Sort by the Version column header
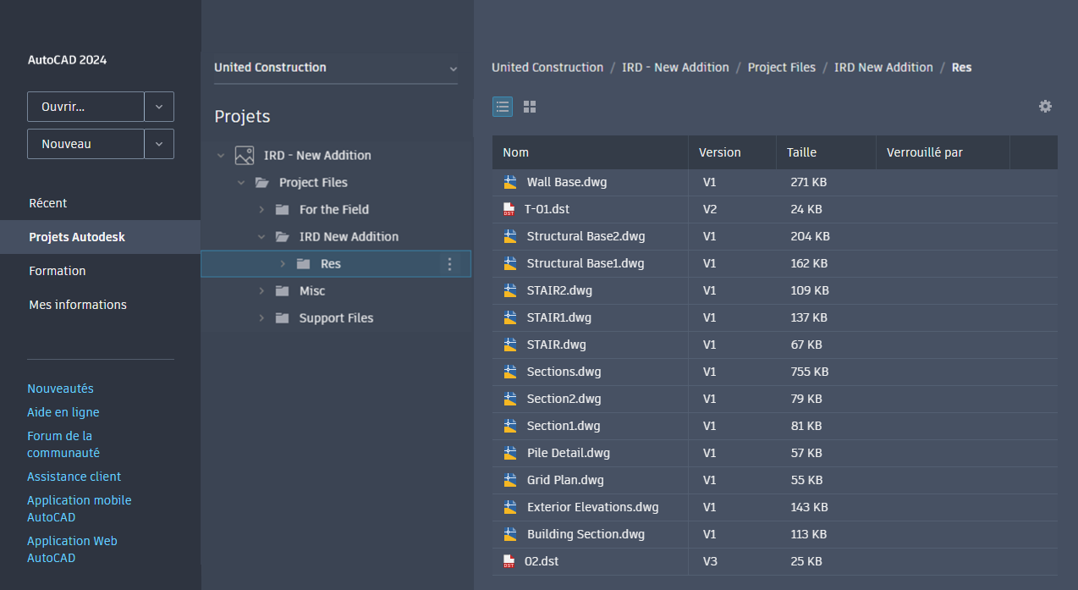The height and width of the screenshot is (590, 1078). point(732,152)
